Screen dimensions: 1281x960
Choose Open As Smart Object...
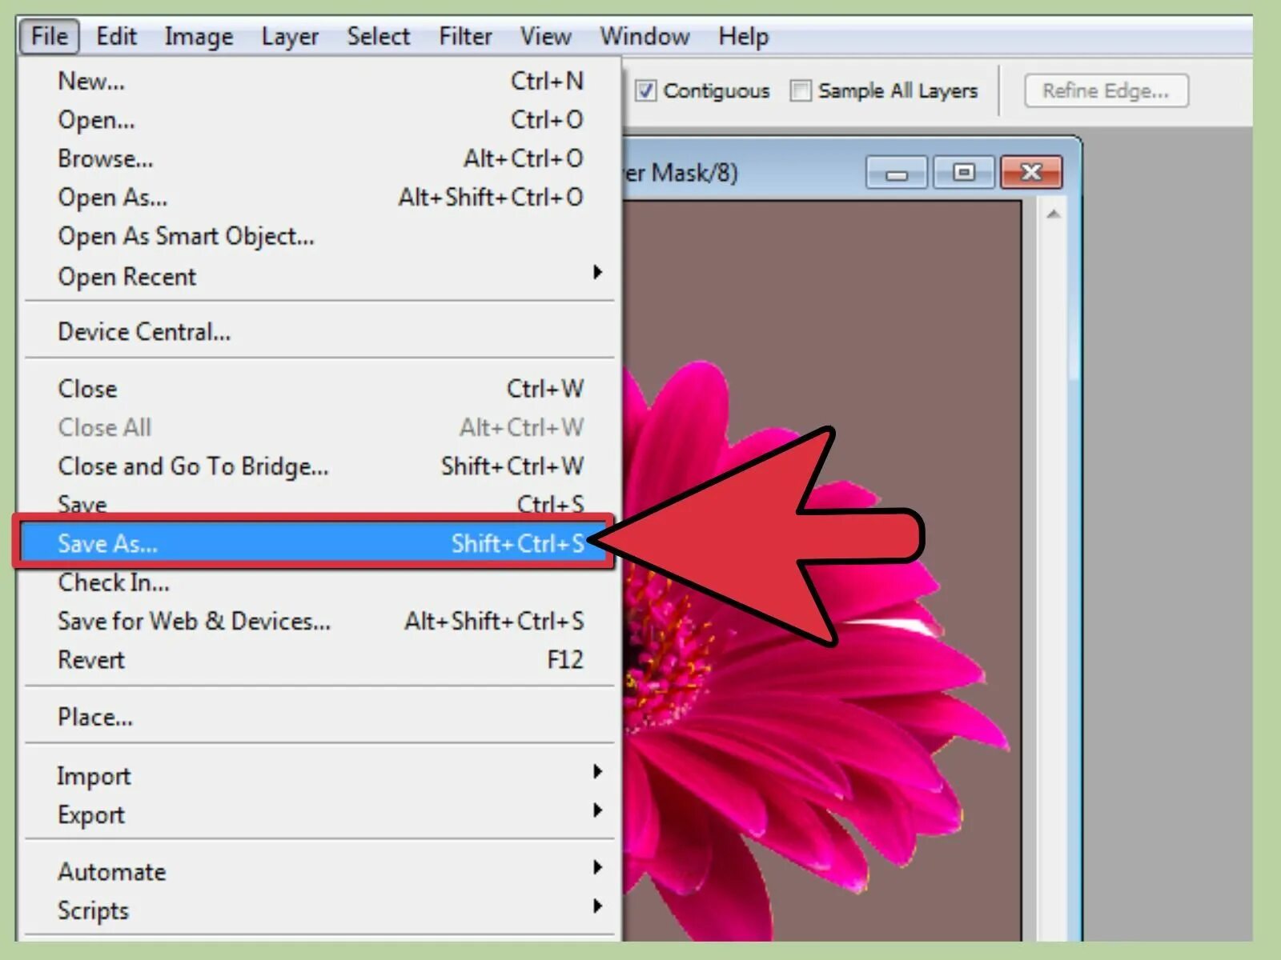319,237
